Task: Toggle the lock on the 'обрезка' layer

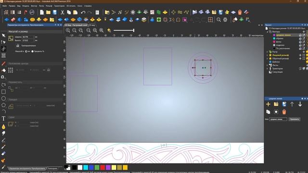Action: (300, 38)
